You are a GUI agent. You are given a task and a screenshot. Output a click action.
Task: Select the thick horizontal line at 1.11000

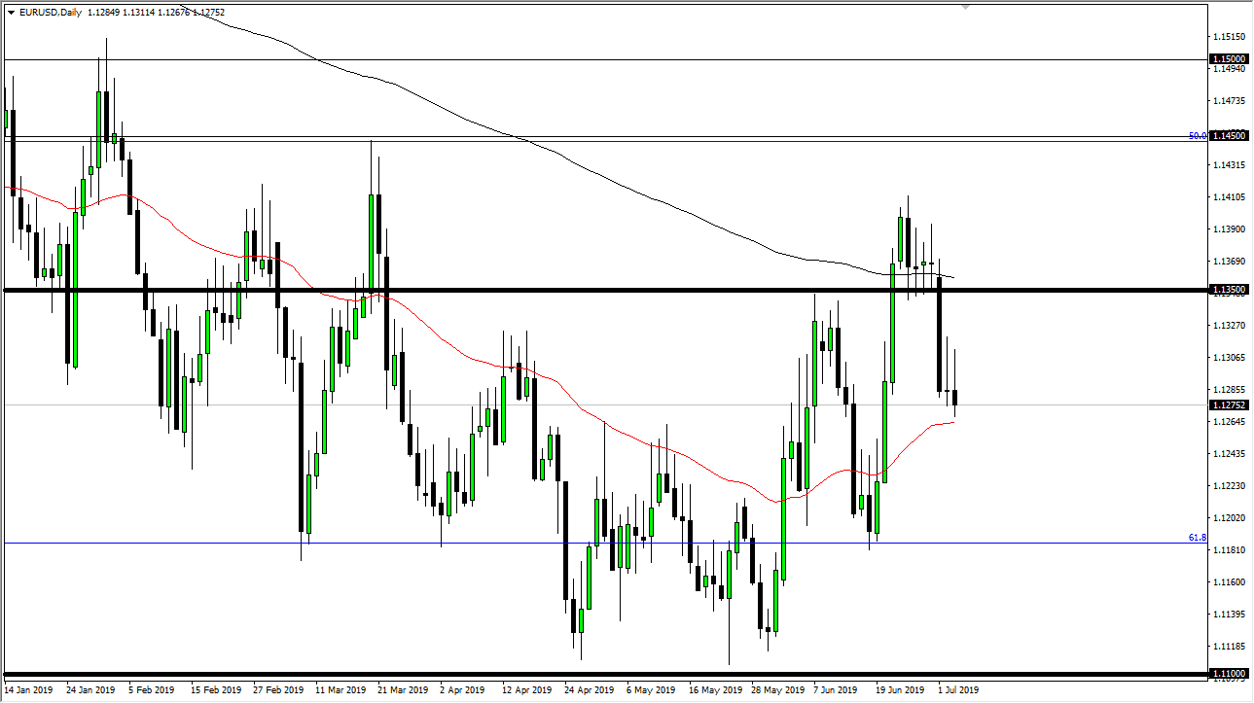[x=605, y=674]
